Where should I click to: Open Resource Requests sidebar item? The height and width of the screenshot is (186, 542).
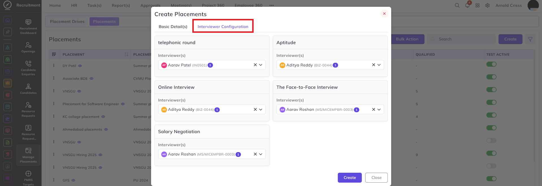pos(28,109)
